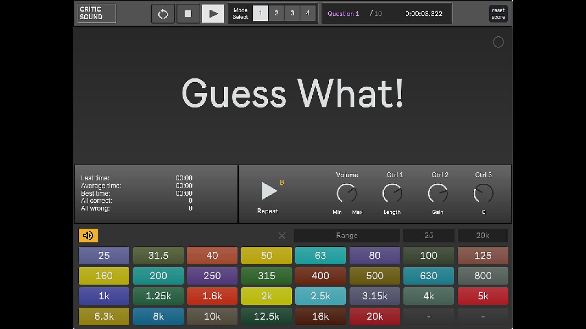Click the restart loop icon
The height and width of the screenshot is (329, 586).
tap(163, 14)
